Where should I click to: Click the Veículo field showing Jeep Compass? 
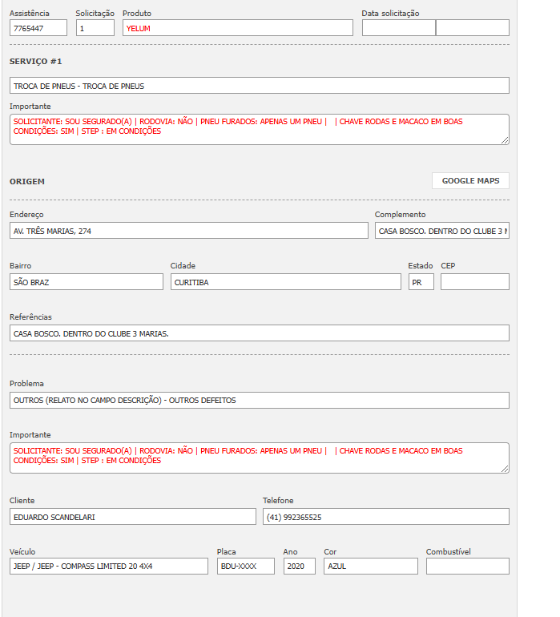[109, 567]
